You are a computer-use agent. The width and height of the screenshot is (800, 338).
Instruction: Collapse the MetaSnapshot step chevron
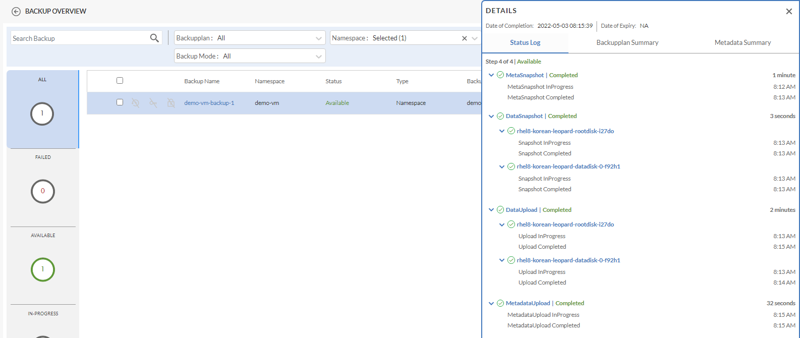pyautogui.click(x=491, y=75)
